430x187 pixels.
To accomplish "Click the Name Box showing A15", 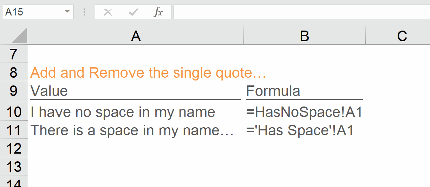I will [x=33, y=12].
